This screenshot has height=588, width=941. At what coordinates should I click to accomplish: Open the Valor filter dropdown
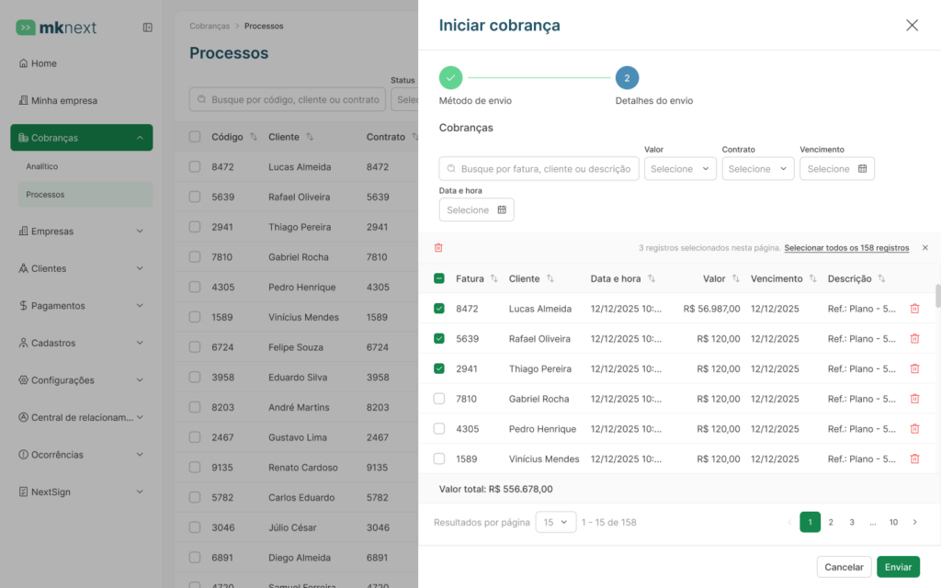coord(680,169)
